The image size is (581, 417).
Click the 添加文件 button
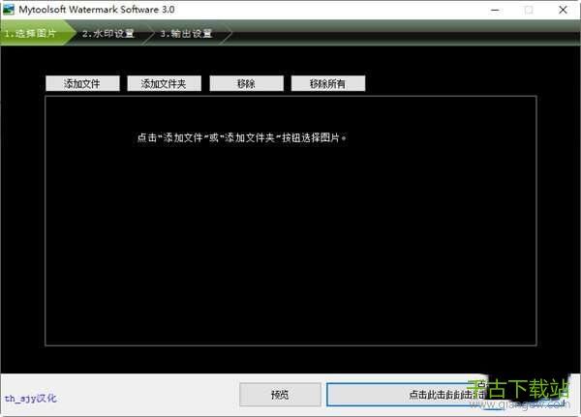point(82,84)
